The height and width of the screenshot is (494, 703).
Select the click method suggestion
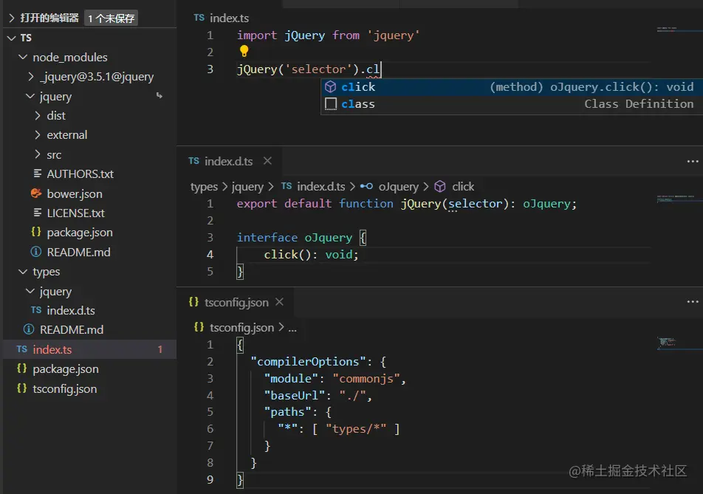(512, 87)
